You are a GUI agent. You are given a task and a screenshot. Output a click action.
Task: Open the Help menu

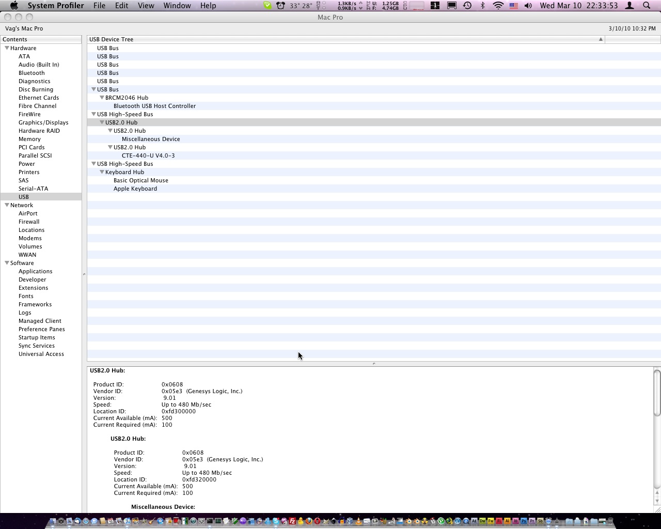[208, 6]
